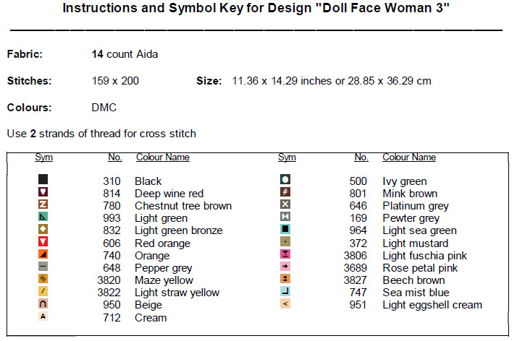
Task: Click the '14 count Aida' fabric text
Action: [125, 54]
